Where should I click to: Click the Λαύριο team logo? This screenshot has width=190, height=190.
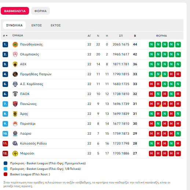[15, 134]
